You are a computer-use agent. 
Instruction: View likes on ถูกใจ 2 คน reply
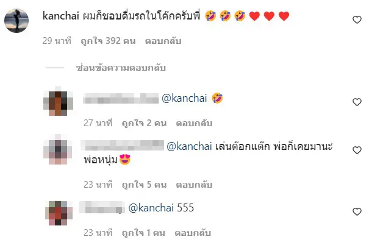coord(144,123)
